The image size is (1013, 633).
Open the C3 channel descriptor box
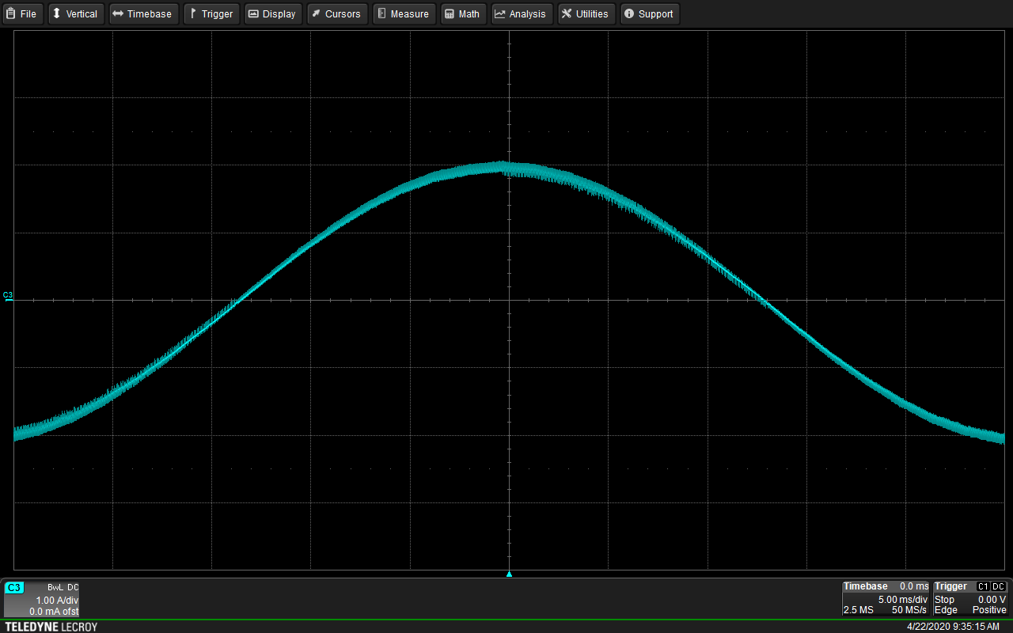tap(41, 599)
